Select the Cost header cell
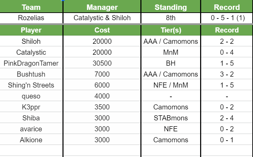 click(x=102, y=30)
